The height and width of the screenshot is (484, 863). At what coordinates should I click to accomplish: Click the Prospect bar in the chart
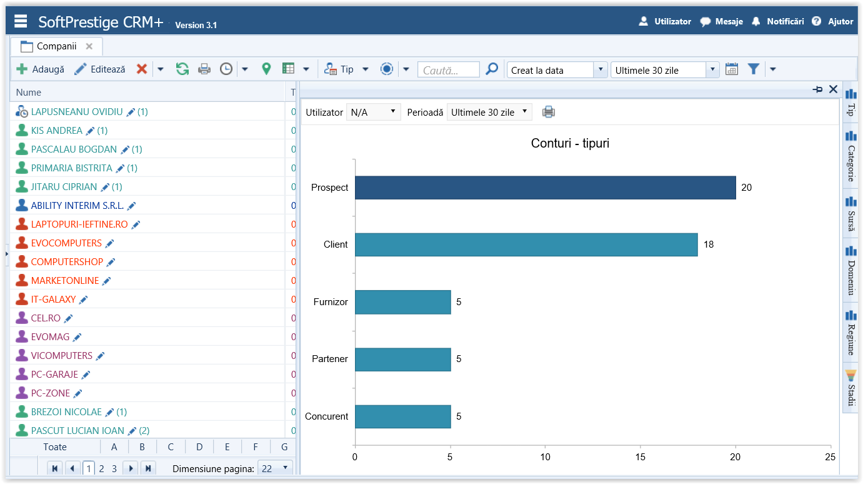[545, 188]
